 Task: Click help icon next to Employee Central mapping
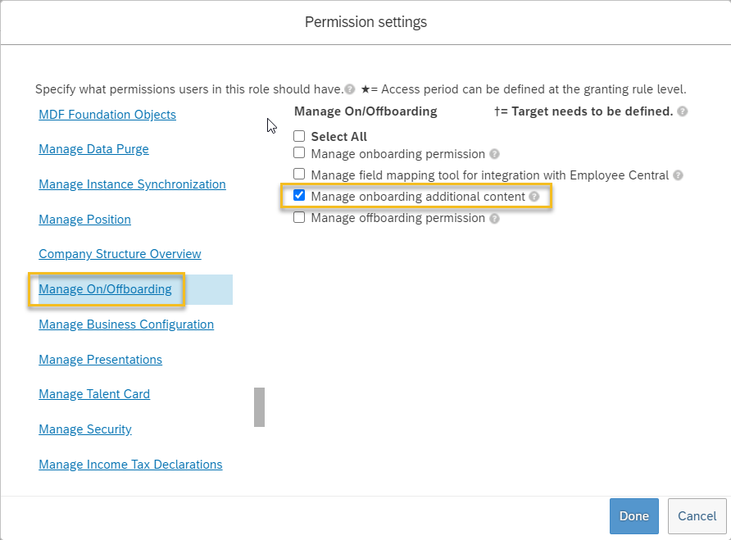(679, 175)
